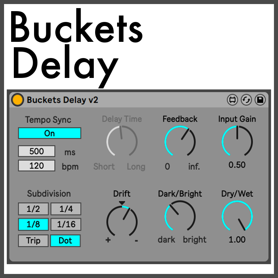Select the 1/8 subdivision
Screen dimensions: 278x278
click(x=33, y=224)
